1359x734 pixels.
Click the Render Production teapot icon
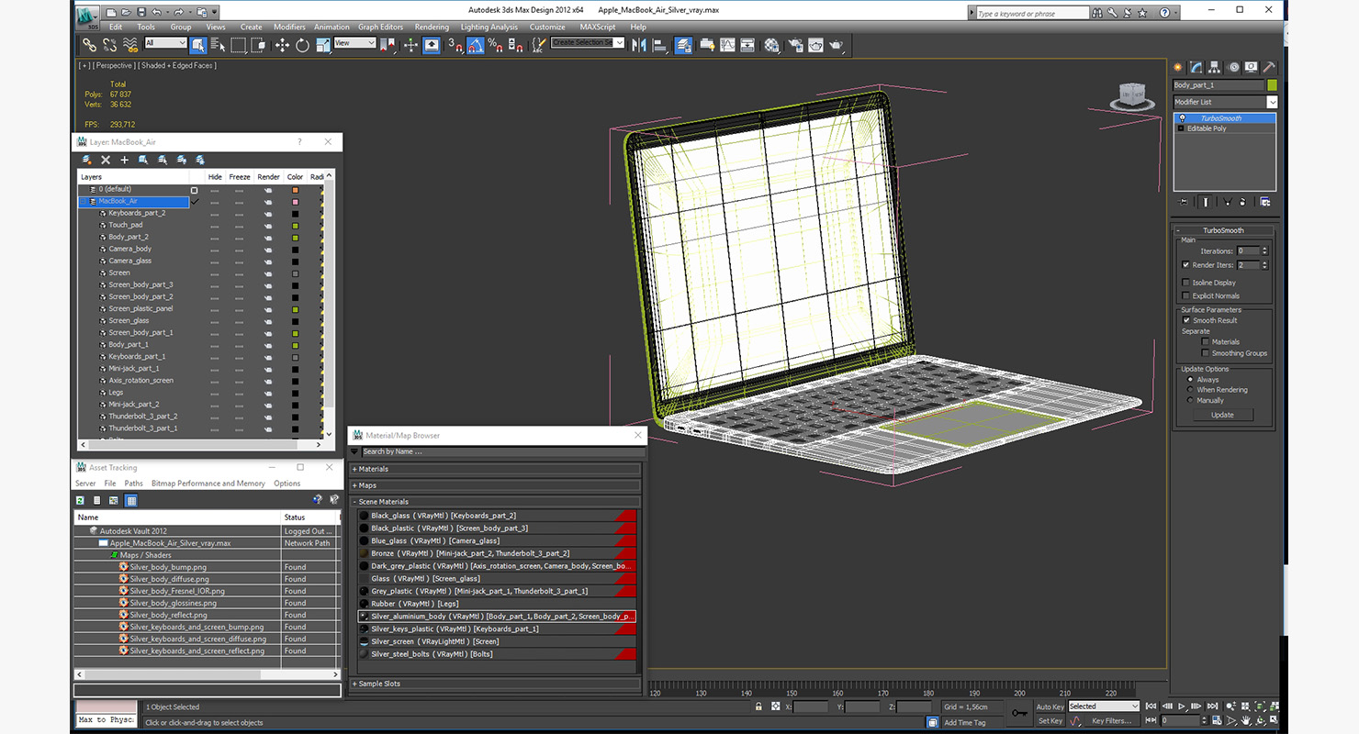point(836,44)
